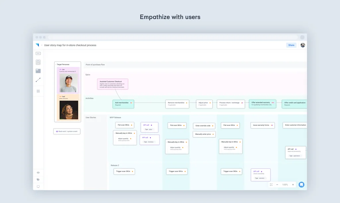Open the blue chat support bubble
The height and width of the screenshot is (203, 340).
(x=301, y=184)
